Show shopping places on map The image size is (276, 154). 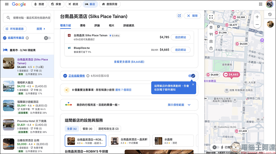pos(211,48)
